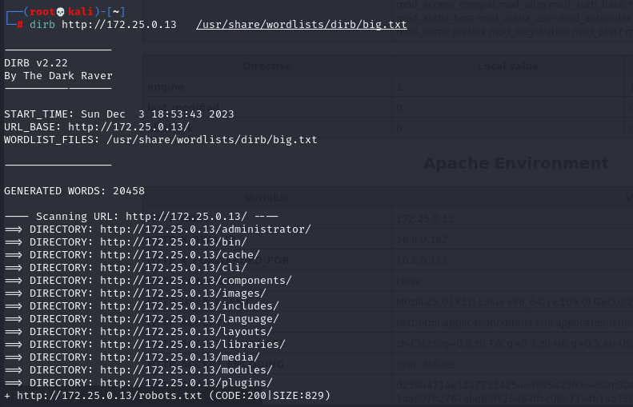This screenshot has width=633, height=407.
Task: Click the GENERATED WORDS: 20458 line
Action: coord(74,191)
